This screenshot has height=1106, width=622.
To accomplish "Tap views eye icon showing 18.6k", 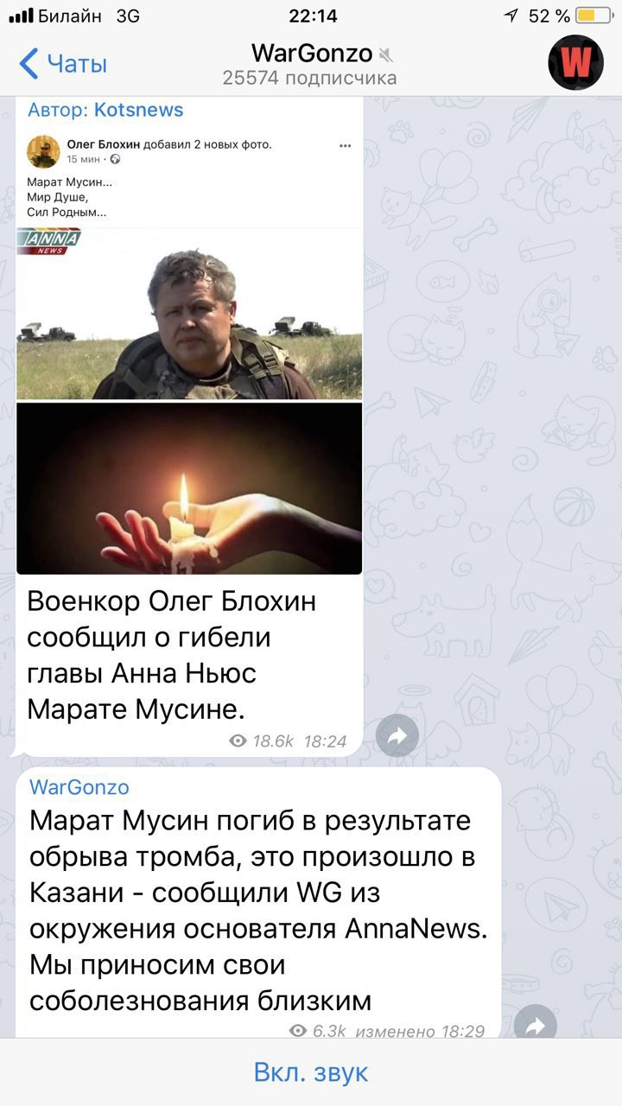I will coord(238,741).
